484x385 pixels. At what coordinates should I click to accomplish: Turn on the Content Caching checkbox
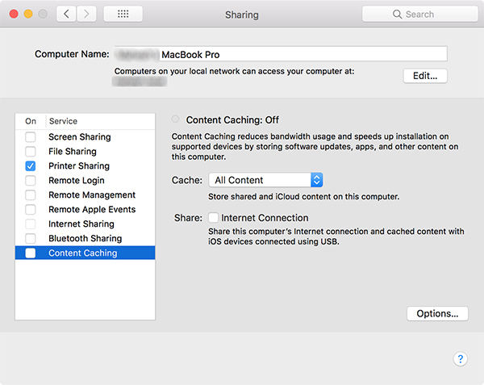(31, 253)
